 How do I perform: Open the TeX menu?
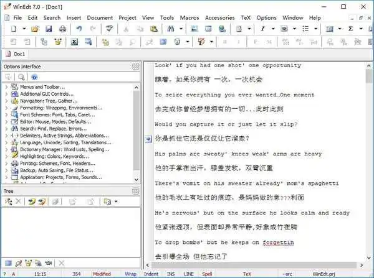246,18
